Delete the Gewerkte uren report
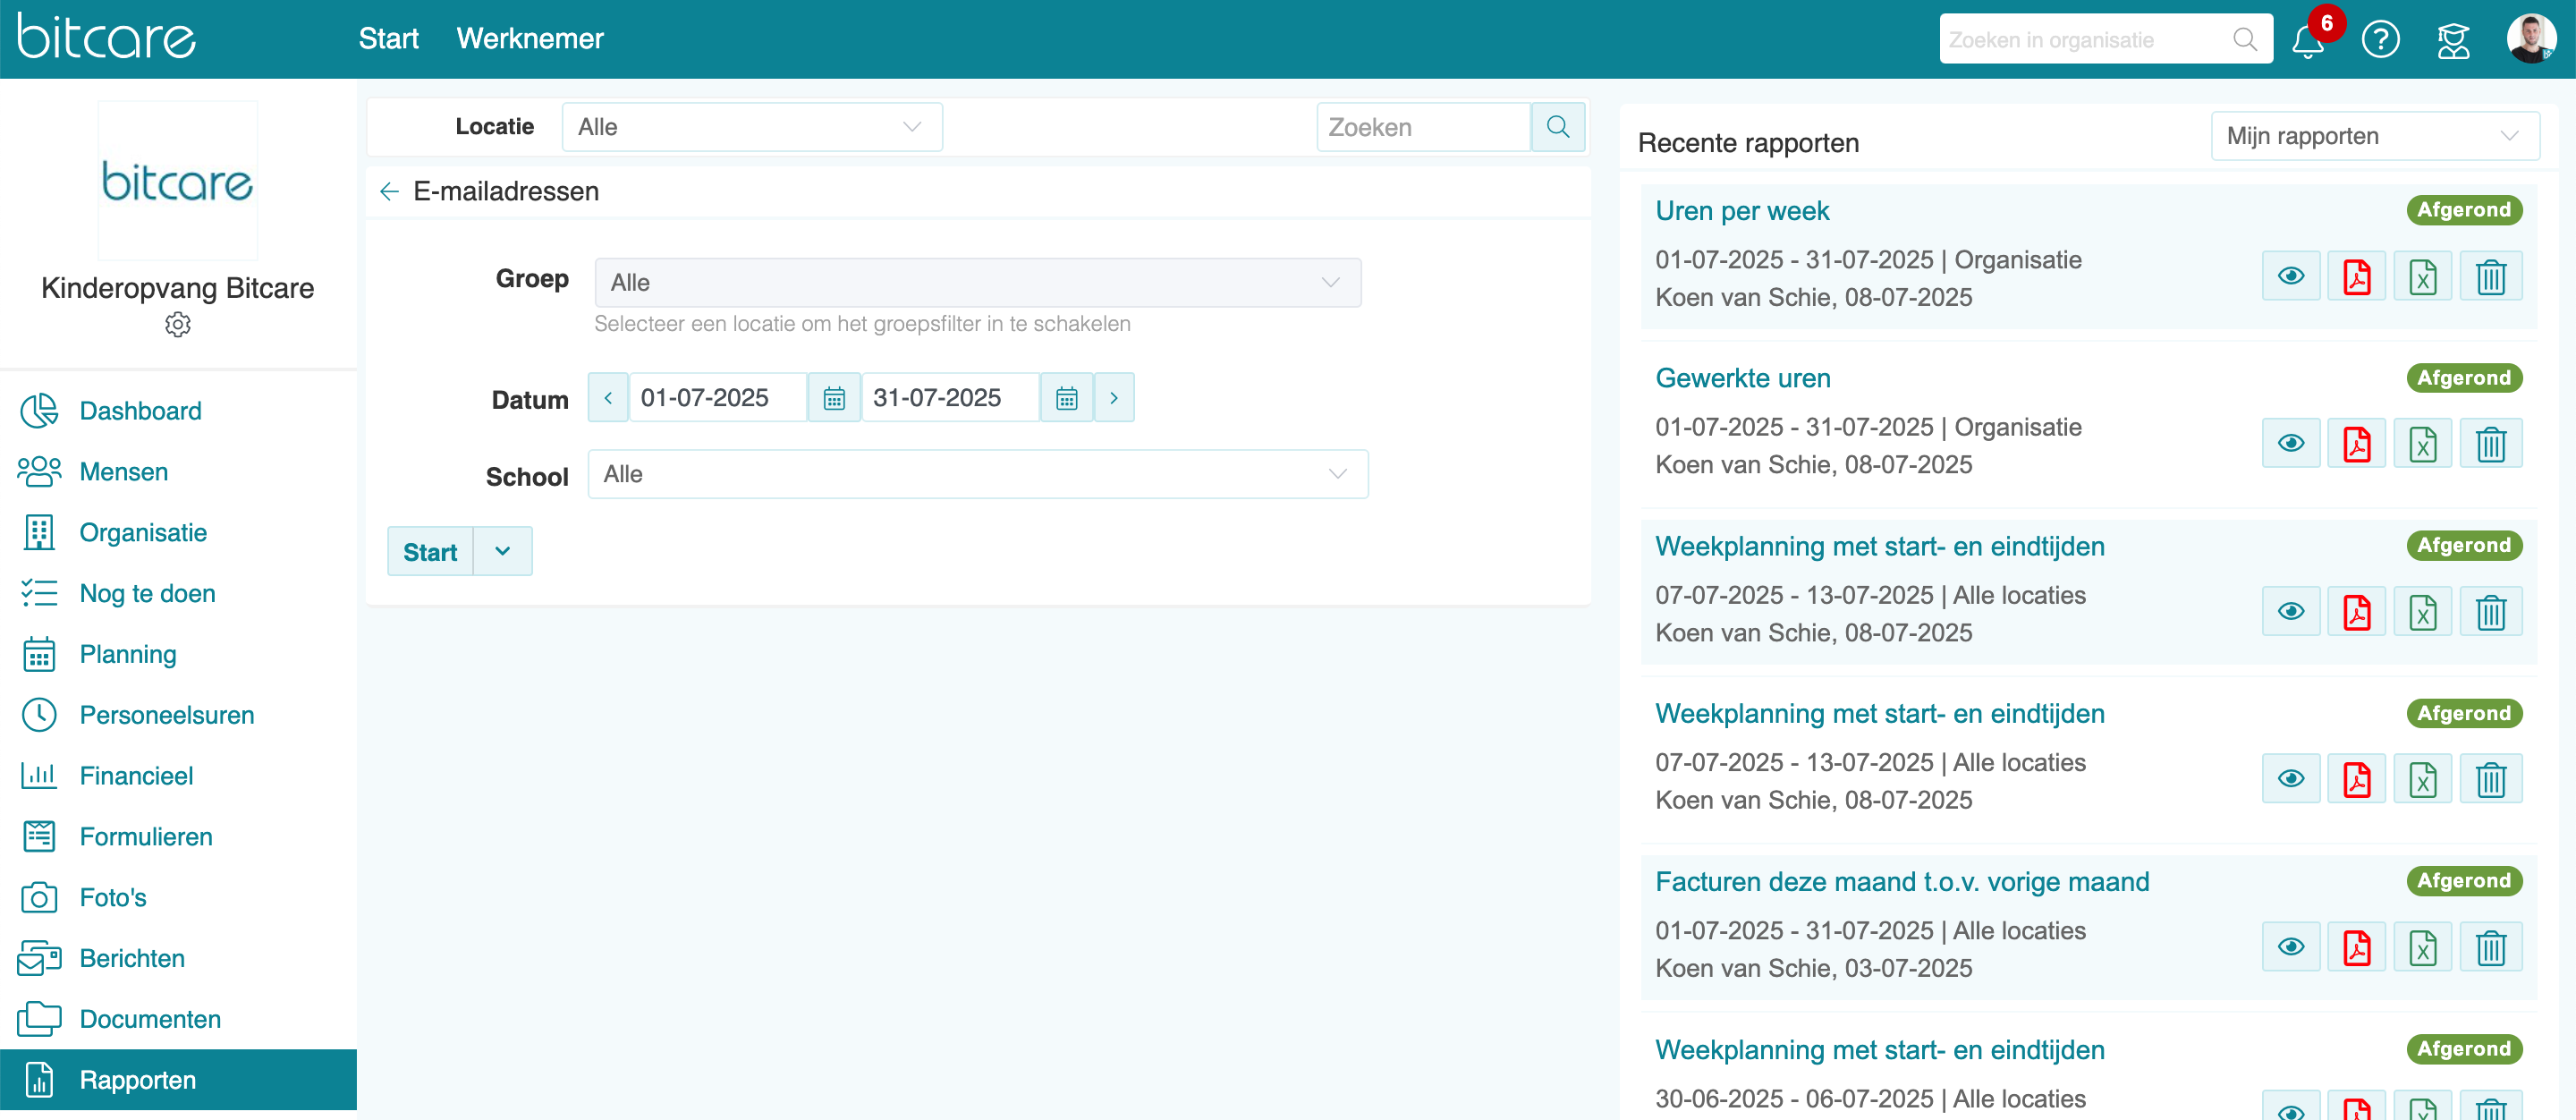This screenshot has height=1120, width=2576. coord(2491,443)
